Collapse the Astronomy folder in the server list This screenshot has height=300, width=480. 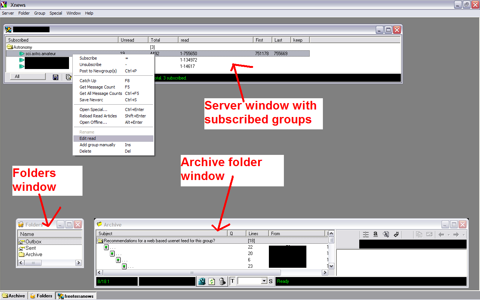10,47
